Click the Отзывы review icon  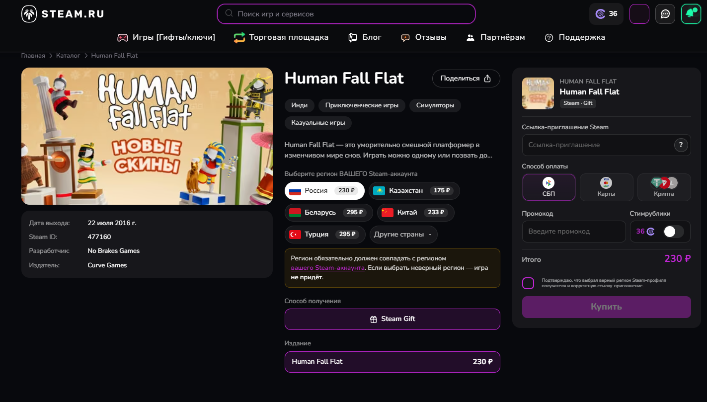(405, 37)
